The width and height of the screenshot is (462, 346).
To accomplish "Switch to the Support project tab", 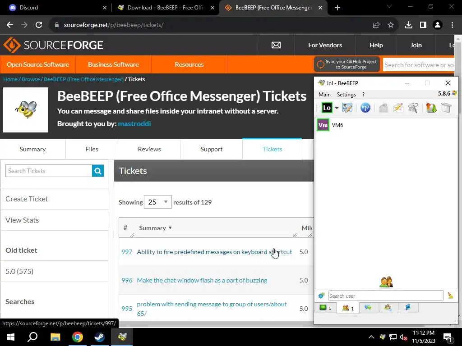I will pos(212,149).
